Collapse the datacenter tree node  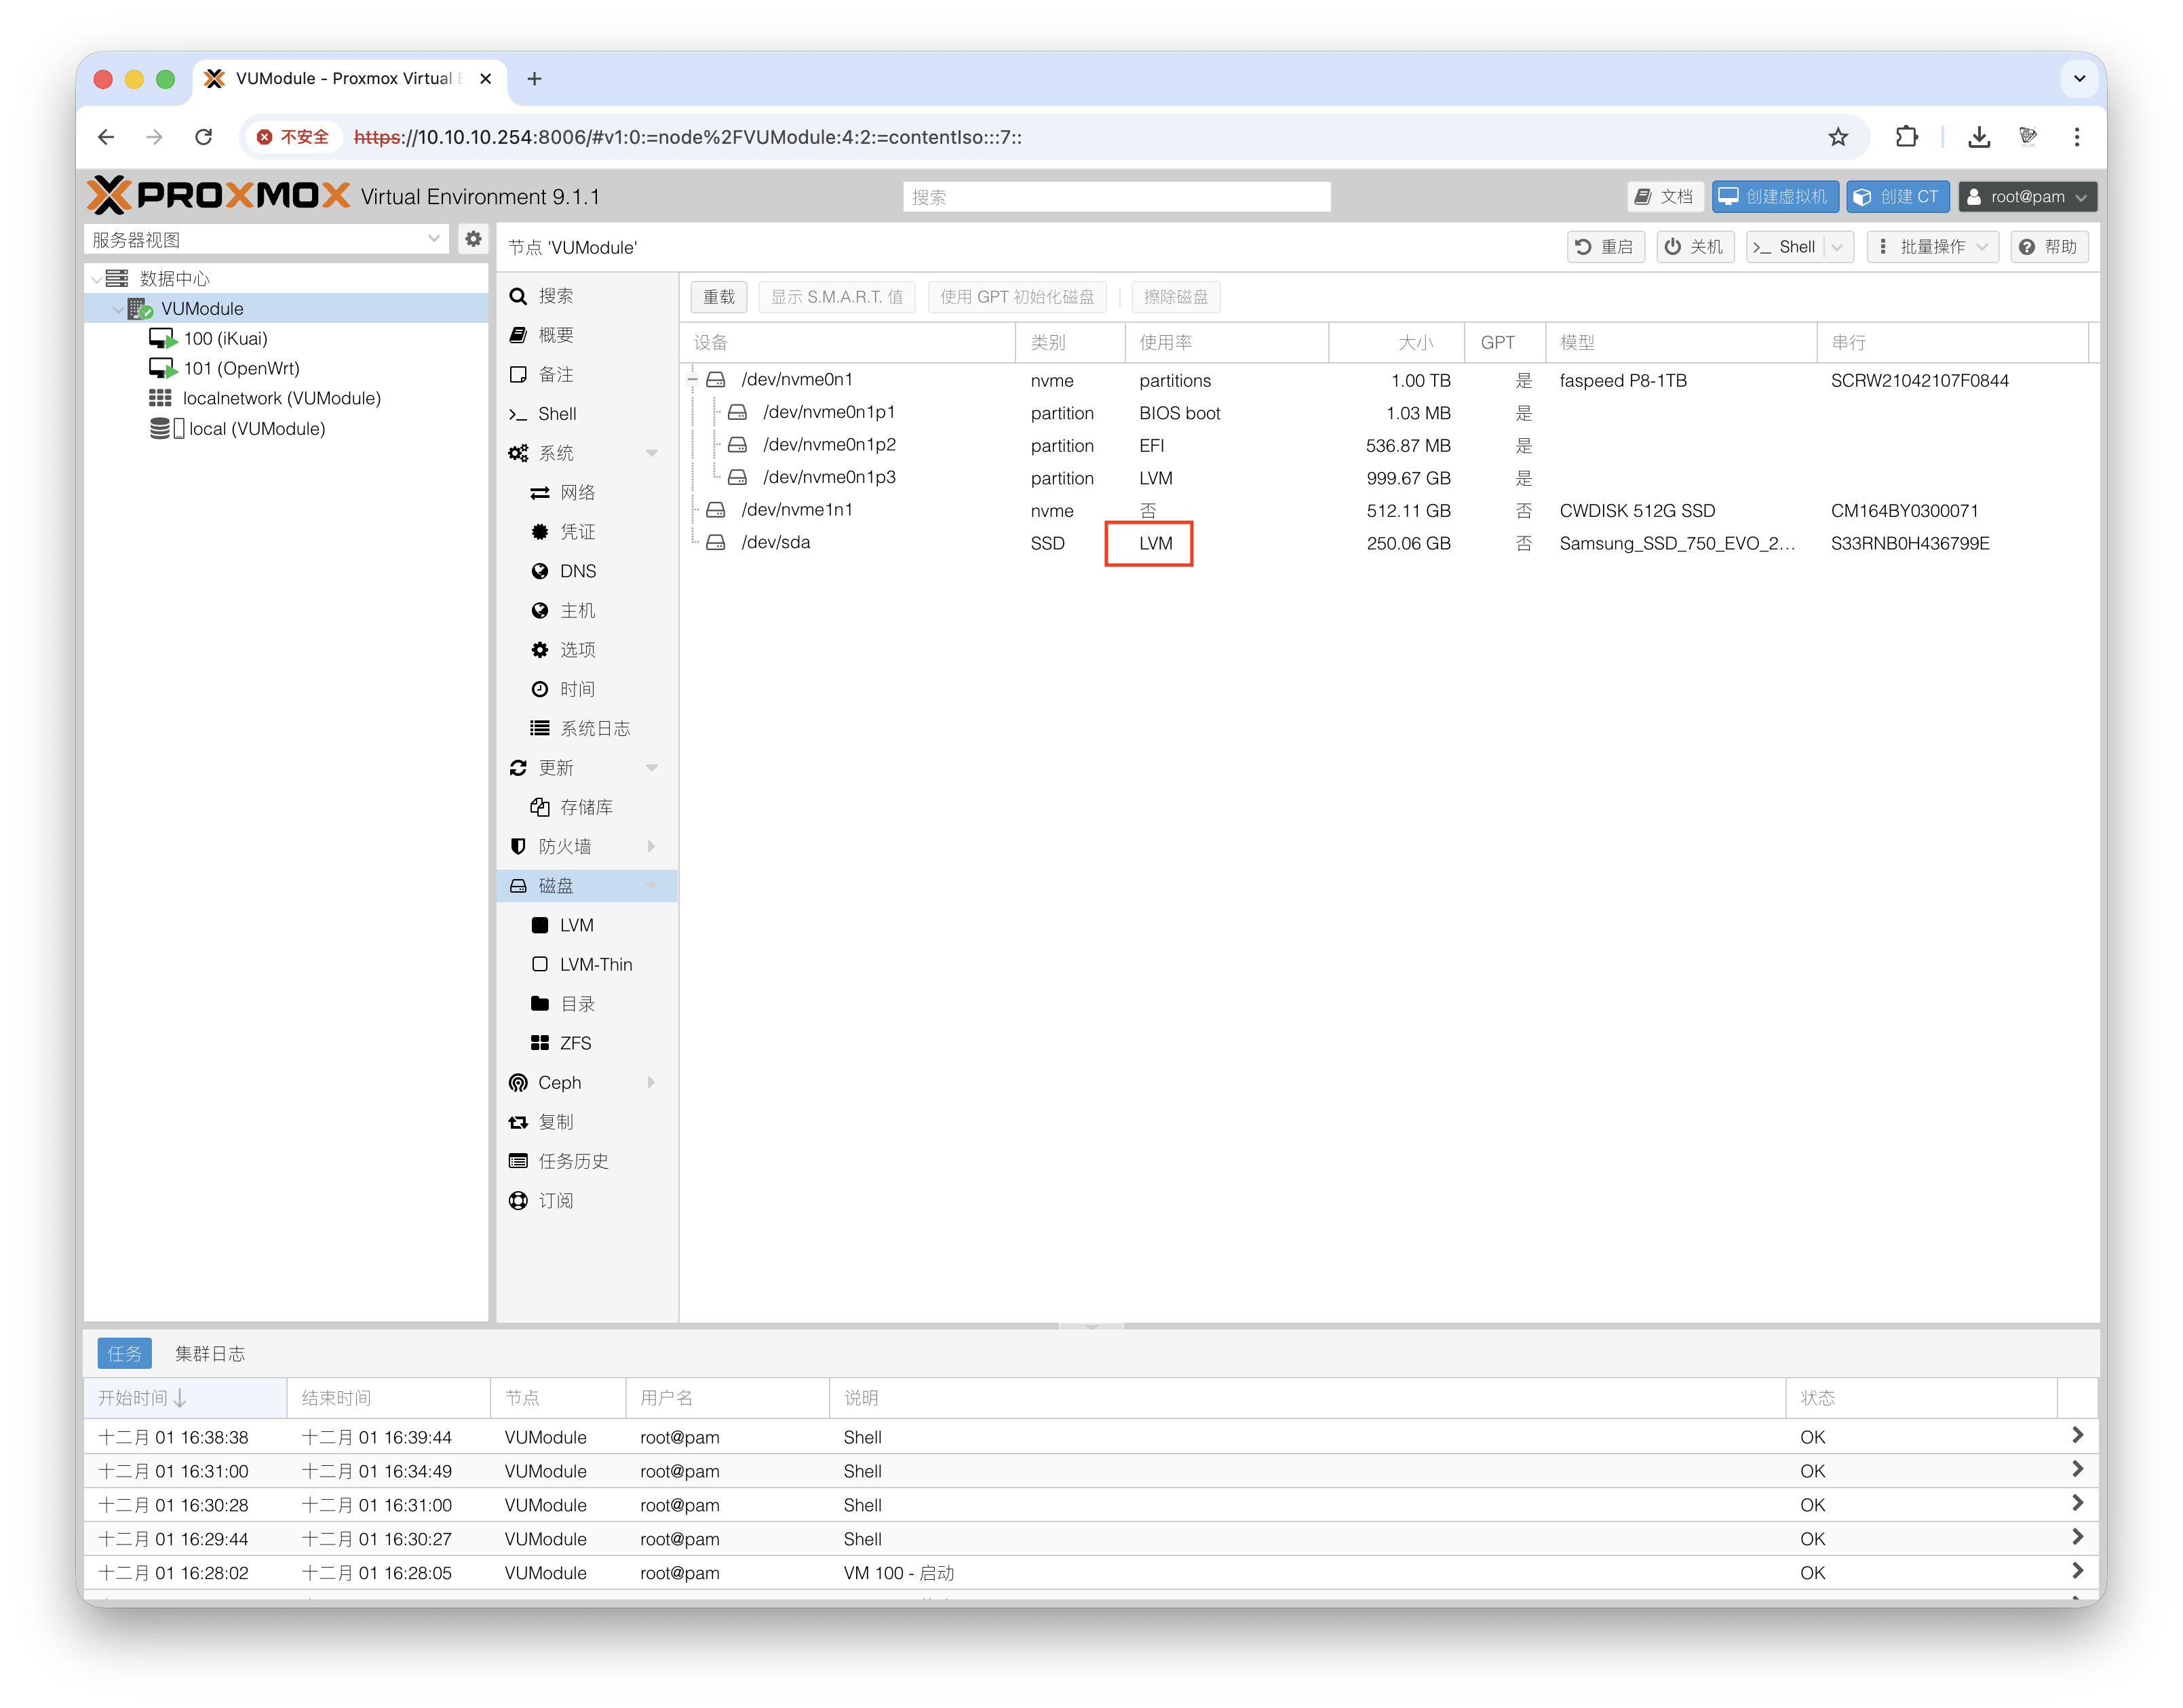pos(97,279)
